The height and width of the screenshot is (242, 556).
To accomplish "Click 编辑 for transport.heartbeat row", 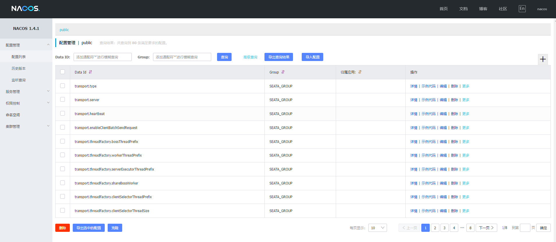I will [x=443, y=114].
